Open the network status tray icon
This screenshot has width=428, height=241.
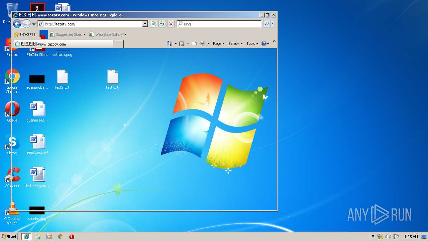coord(380,237)
